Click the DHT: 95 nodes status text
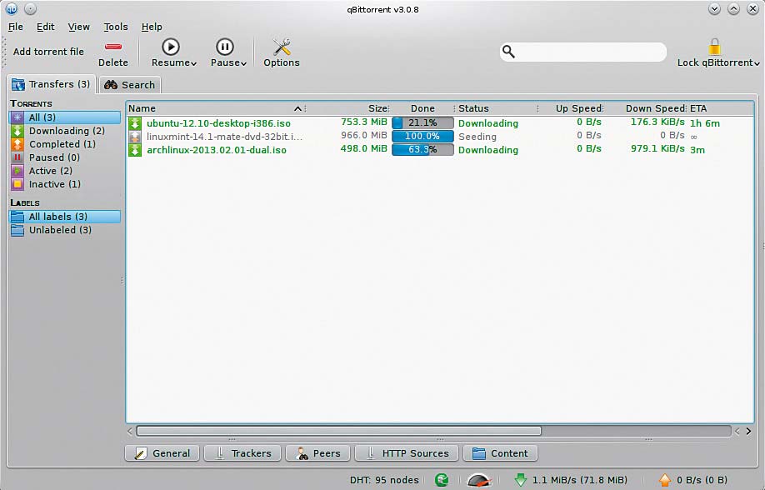 tap(384, 480)
